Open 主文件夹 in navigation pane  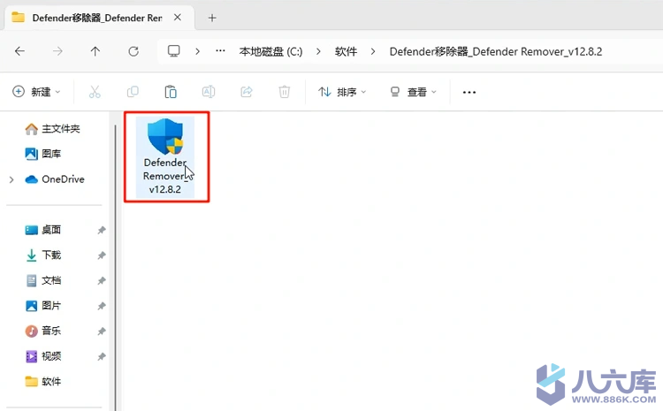[52, 128]
